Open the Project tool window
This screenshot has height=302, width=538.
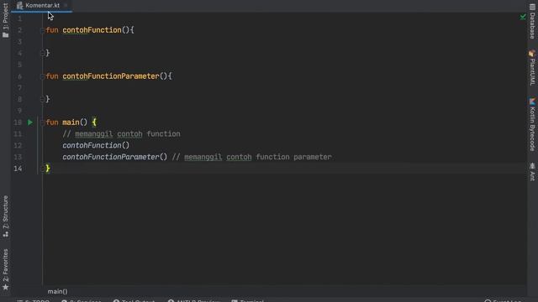(6, 20)
